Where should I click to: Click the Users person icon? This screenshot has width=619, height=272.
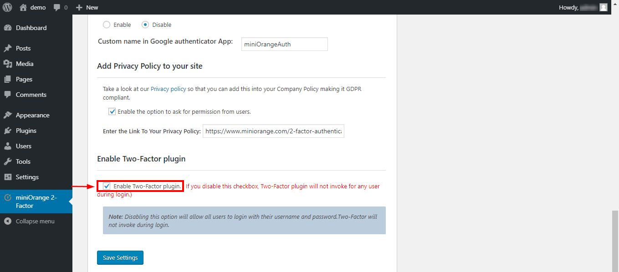[x=8, y=146]
